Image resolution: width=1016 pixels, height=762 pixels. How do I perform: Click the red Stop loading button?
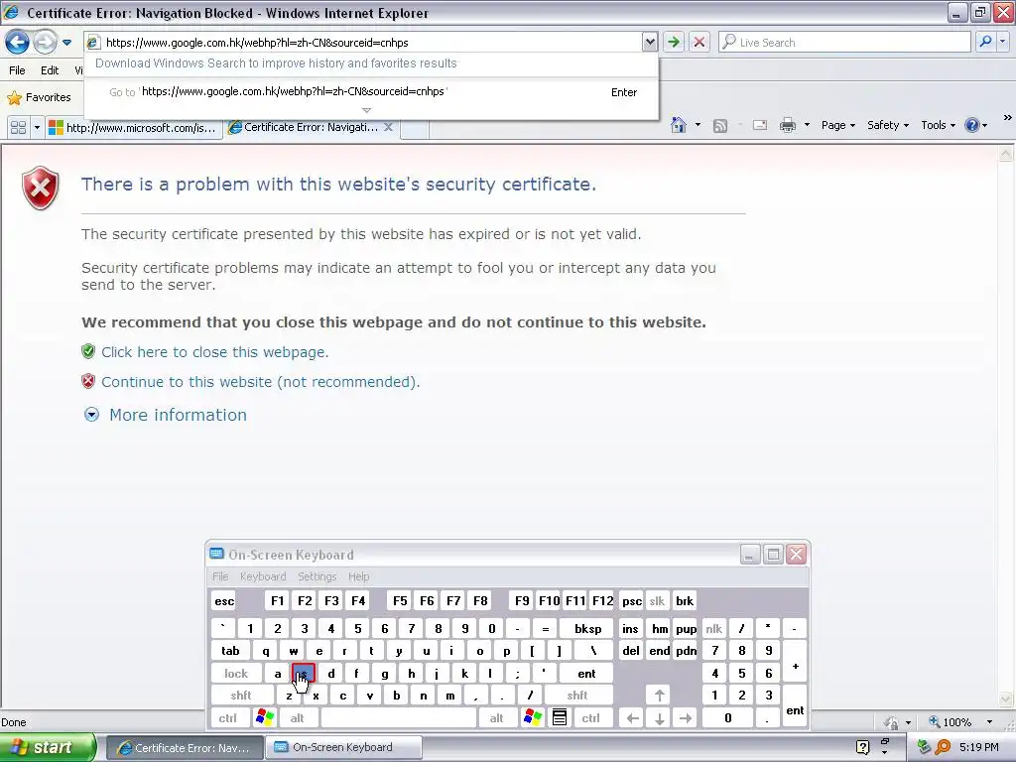pos(699,42)
